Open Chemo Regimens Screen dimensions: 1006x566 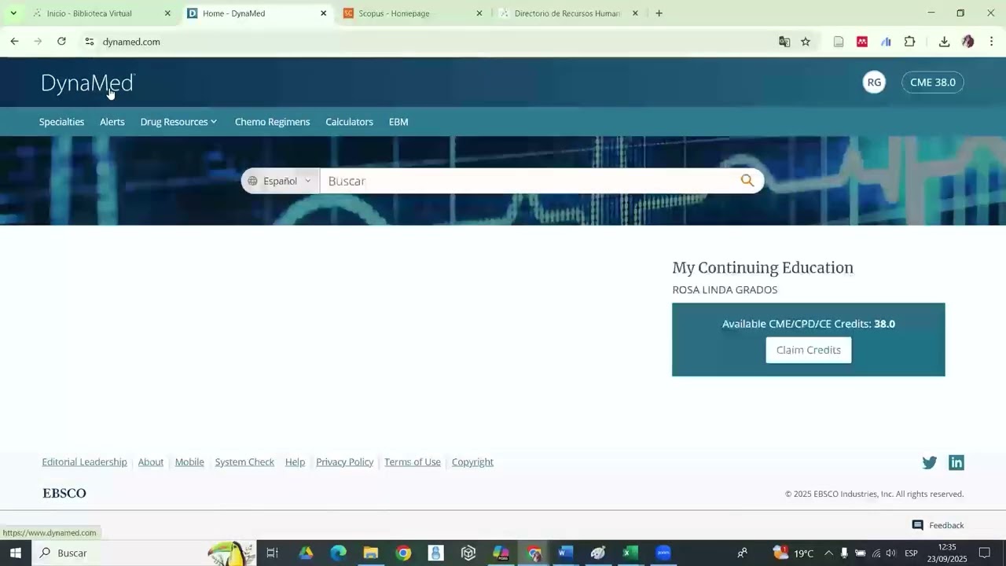tap(272, 122)
